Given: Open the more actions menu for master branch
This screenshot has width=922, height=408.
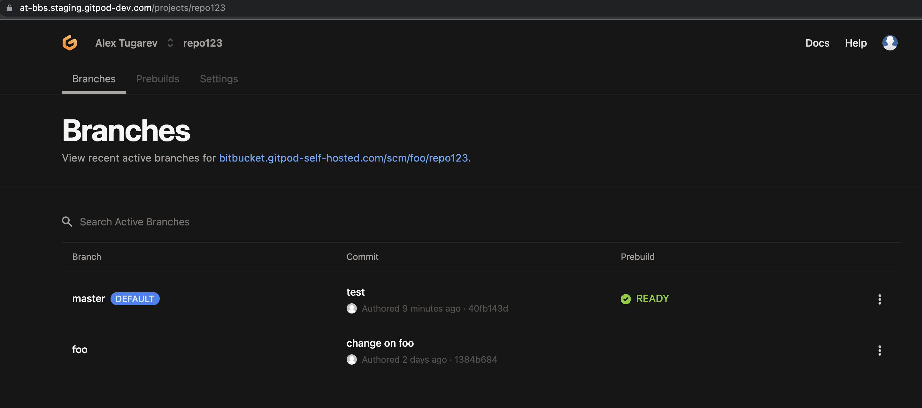Looking at the screenshot, I should tap(880, 299).
